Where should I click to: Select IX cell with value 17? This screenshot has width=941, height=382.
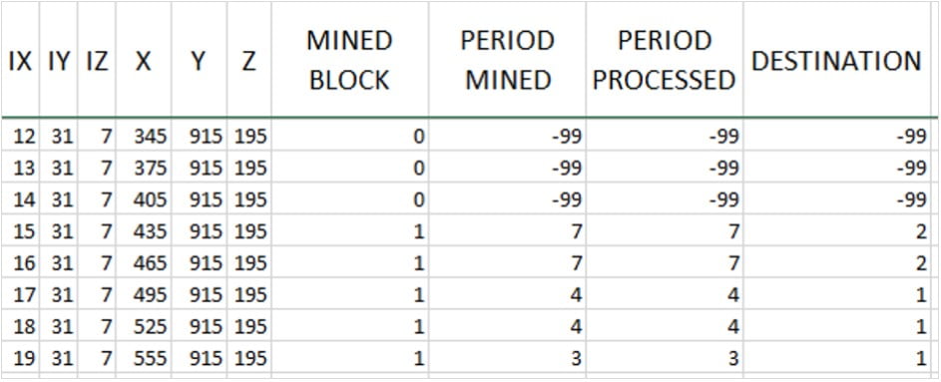pyautogui.click(x=20, y=295)
